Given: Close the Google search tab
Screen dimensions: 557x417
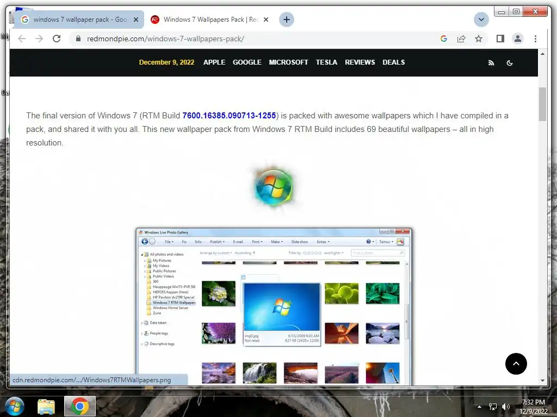Looking at the screenshot, I should point(135,20).
